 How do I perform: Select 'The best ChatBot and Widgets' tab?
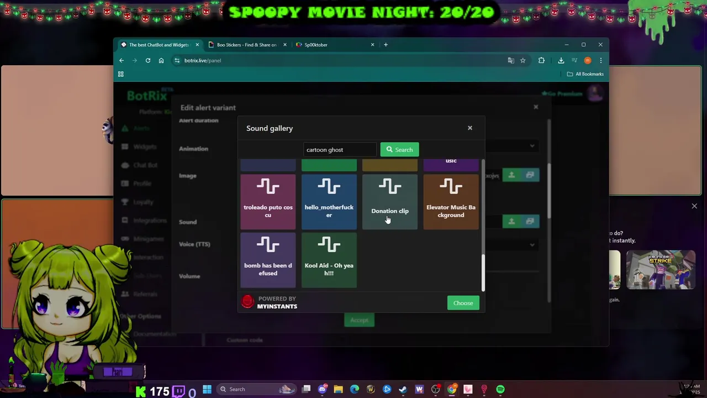coord(159,45)
